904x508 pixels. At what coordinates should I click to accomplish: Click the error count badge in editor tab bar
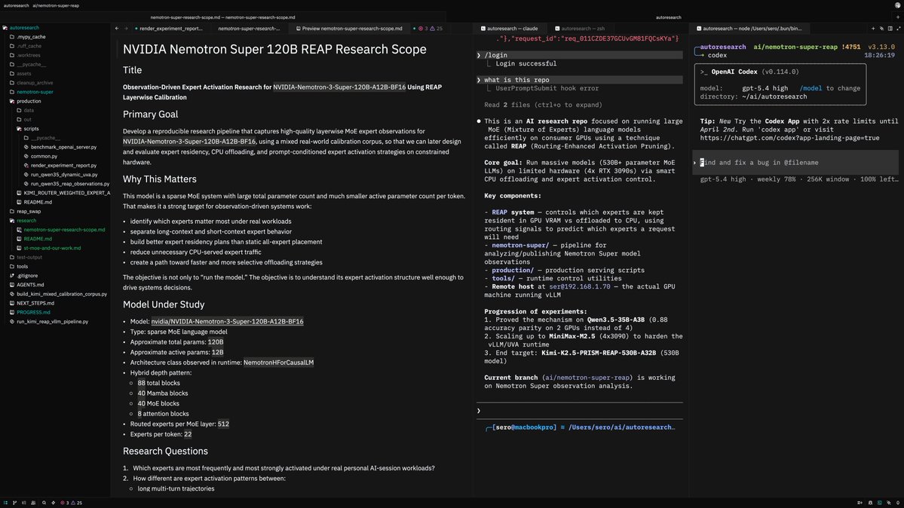422,28
